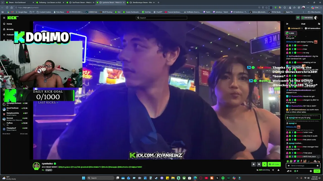
Task: Click the ryanheinz channel name
Action: [x=47, y=164]
